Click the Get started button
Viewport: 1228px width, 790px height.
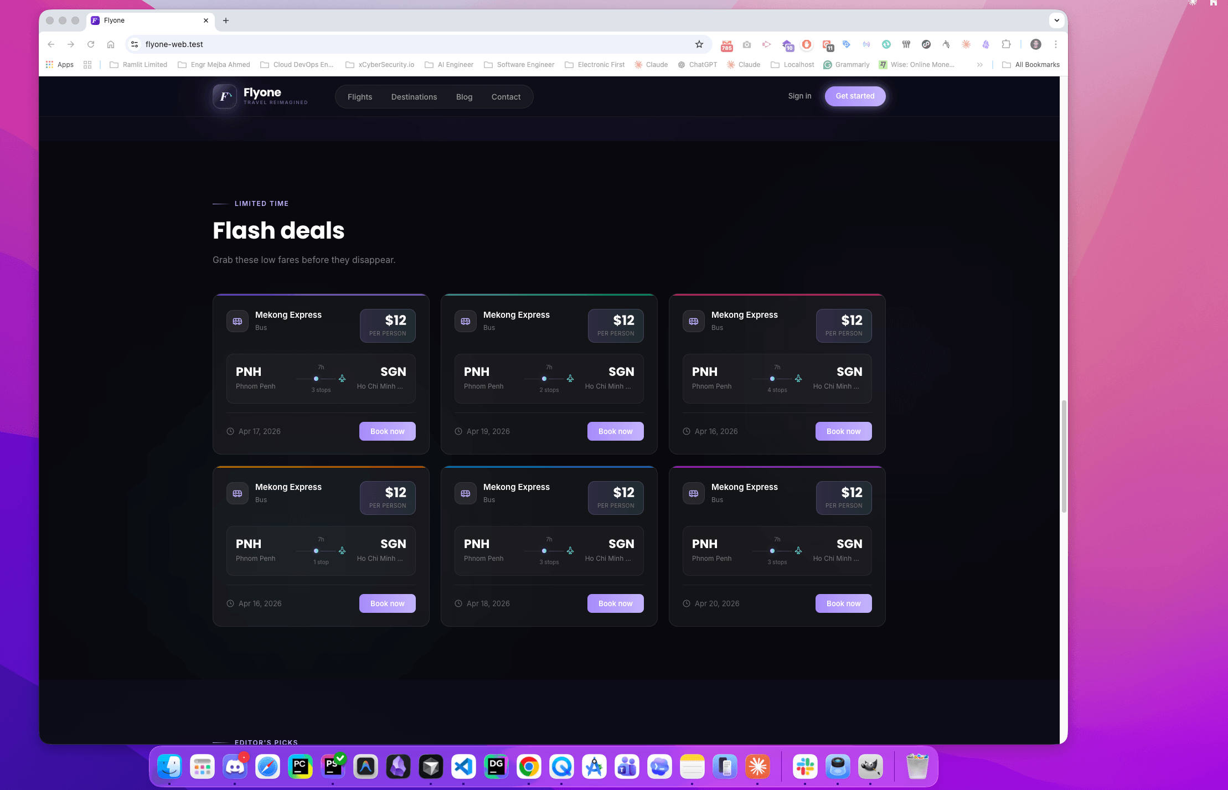tap(855, 96)
